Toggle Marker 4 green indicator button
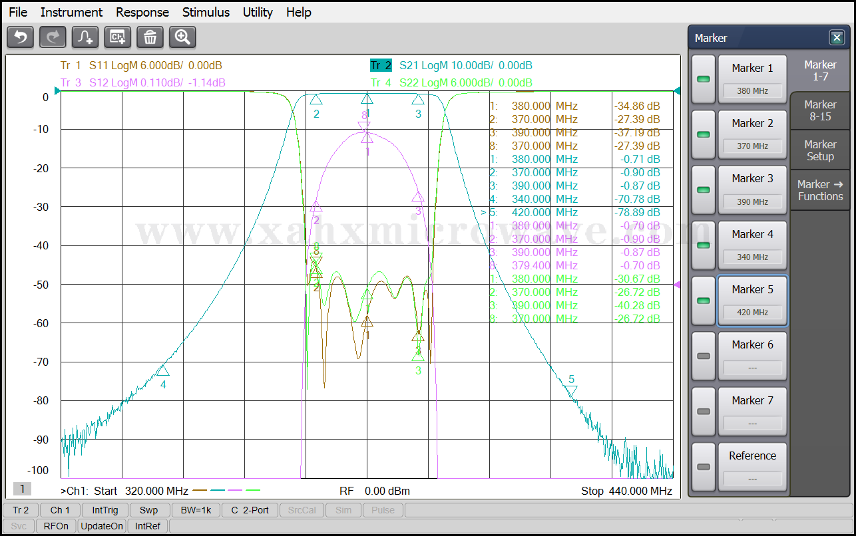The height and width of the screenshot is (536, 856). 704,245
